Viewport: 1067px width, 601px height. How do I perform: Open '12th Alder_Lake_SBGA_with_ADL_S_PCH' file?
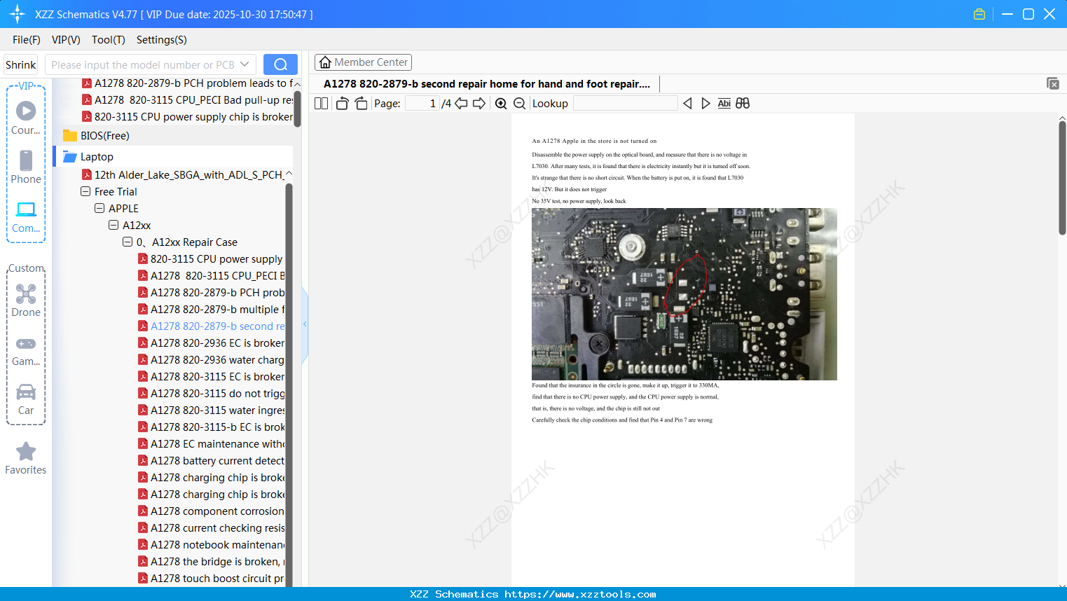[183, 175]
